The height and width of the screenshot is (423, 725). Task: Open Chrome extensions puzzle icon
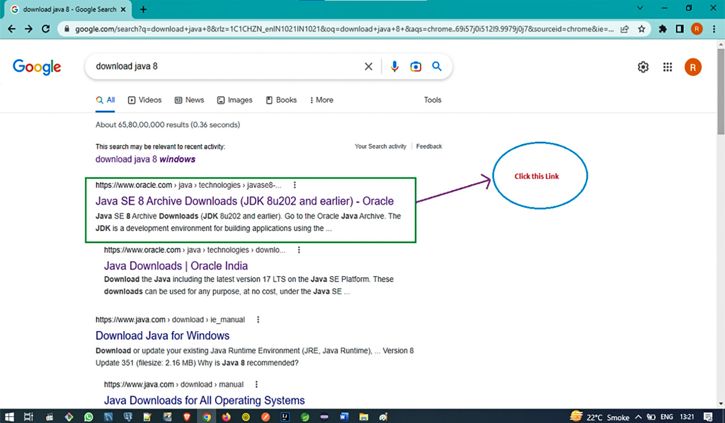coord(663,28)
